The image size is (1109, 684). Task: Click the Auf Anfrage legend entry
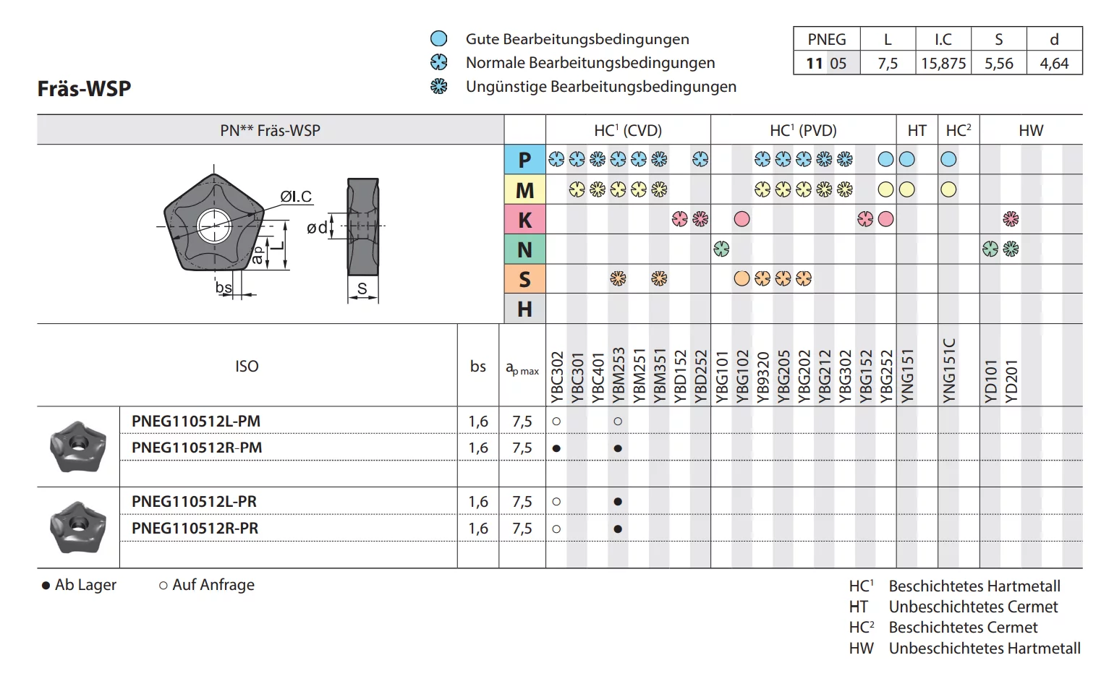point(207,585)
